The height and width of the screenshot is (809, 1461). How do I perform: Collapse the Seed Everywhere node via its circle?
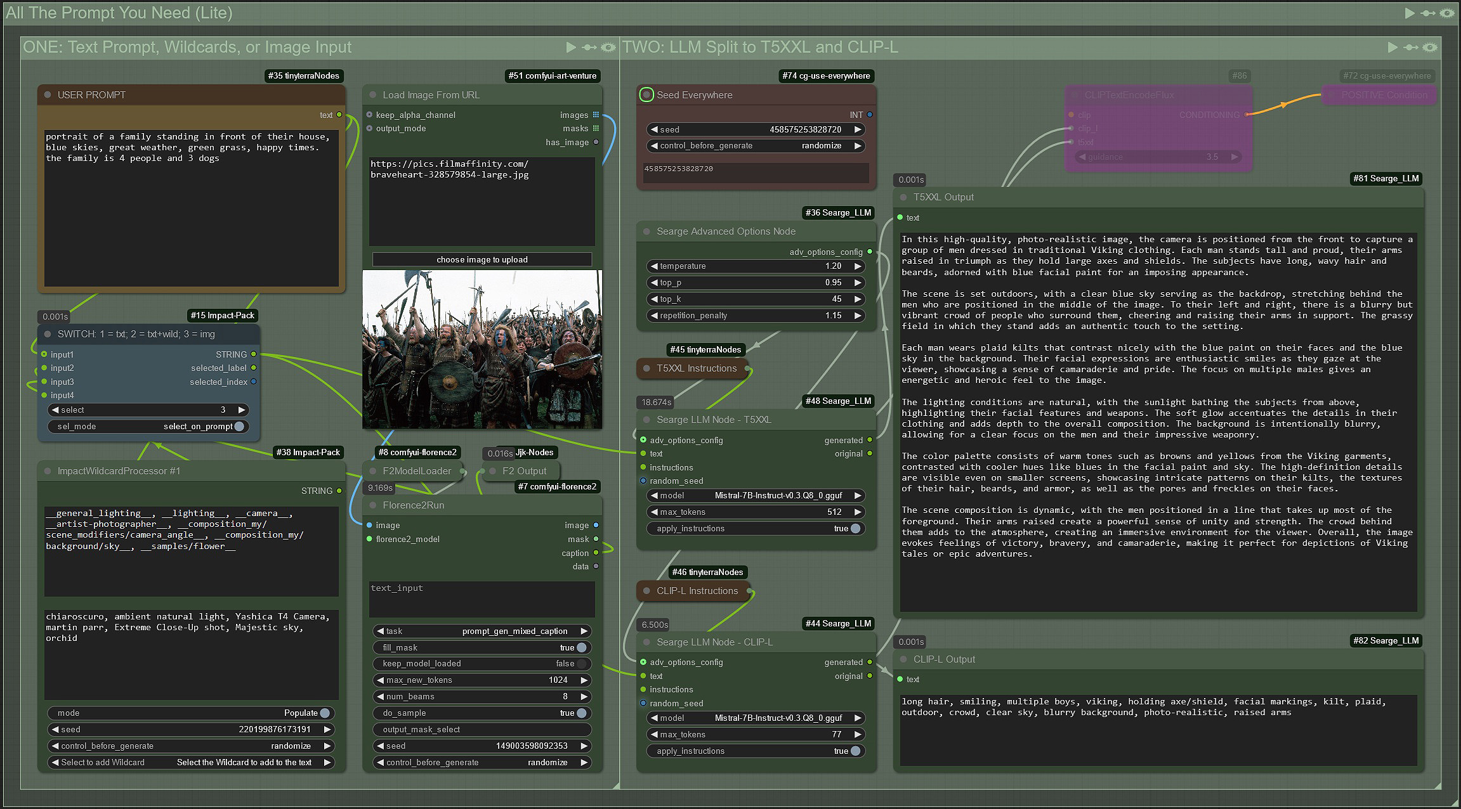(x=646, y=95)
